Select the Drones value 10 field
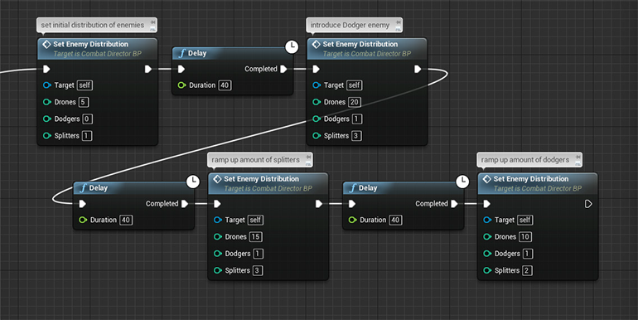This screenshot has height=320, width=638. [525, 236]
